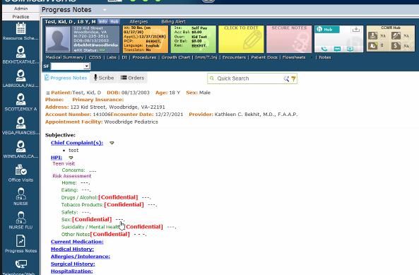Open the Allergies/Intolerance section link
This screenshot has height=275, width=419.
(x=80, y=257)
